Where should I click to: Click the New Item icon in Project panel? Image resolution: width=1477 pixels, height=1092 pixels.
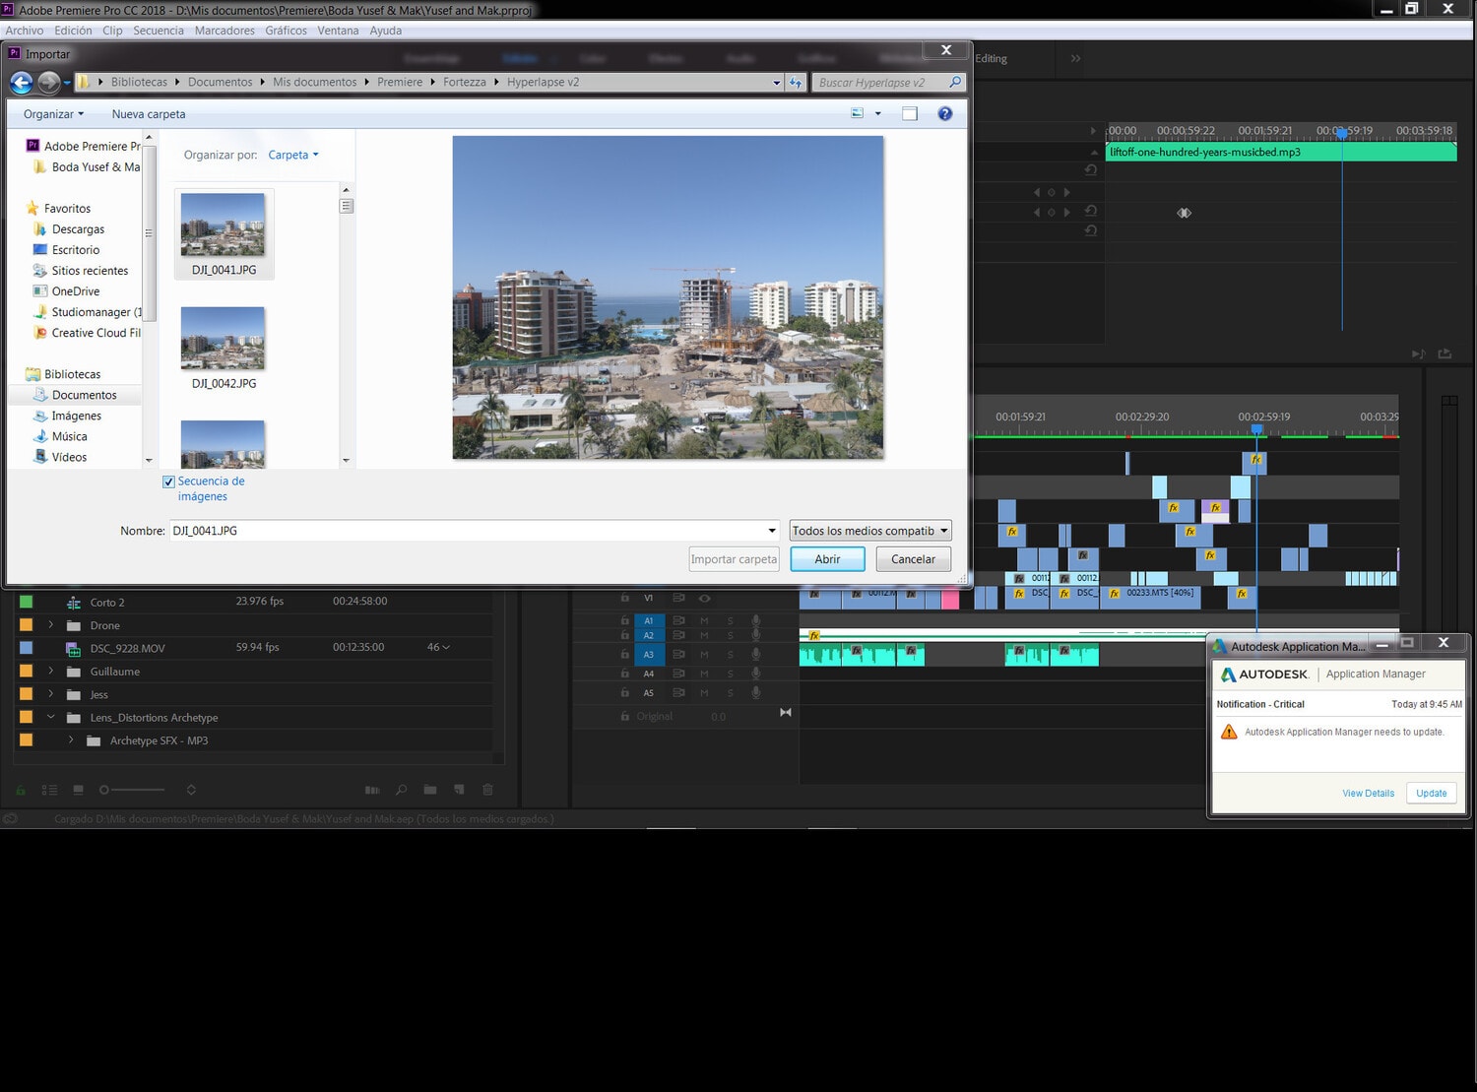click(459, 790)
